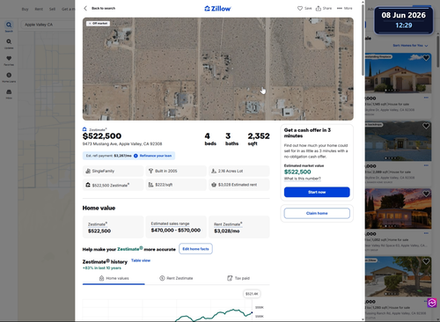Click the purple floating widget icon
Image resolution: width=440 pixels, height=322 pixels.
point(432,303)
